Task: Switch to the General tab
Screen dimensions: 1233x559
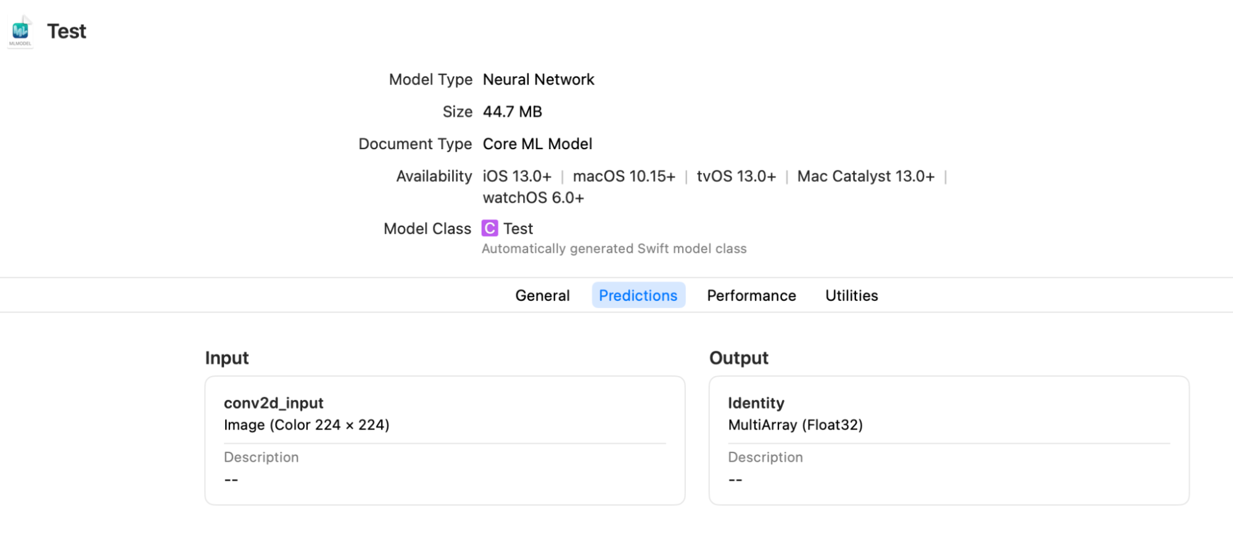Action: point(542,296)
